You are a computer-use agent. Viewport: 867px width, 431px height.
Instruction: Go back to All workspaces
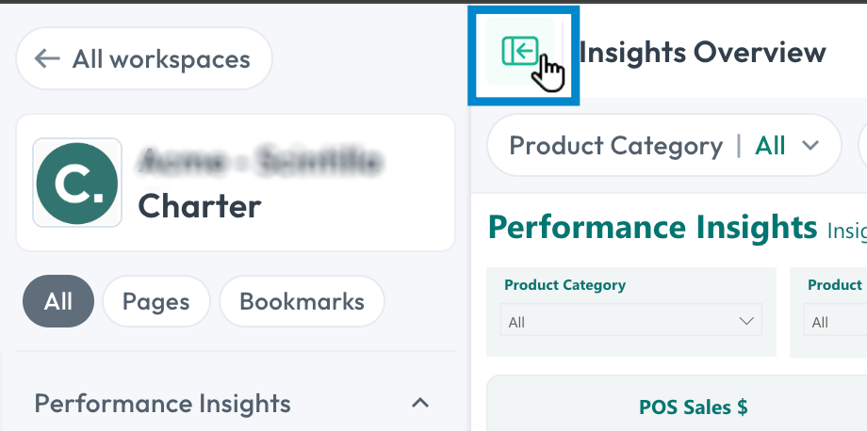pos(144,58)
